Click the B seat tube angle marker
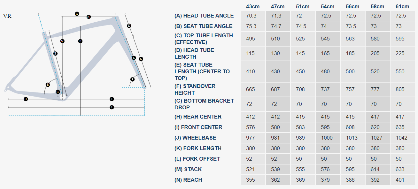The image size is (418, 189). click(48, 85)
